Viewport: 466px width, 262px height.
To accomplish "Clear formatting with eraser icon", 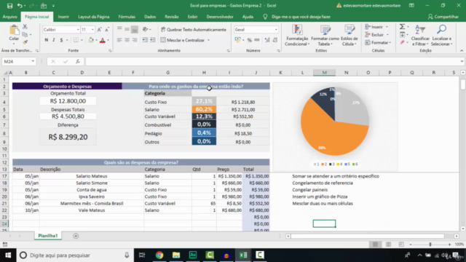I will (403, 42).
